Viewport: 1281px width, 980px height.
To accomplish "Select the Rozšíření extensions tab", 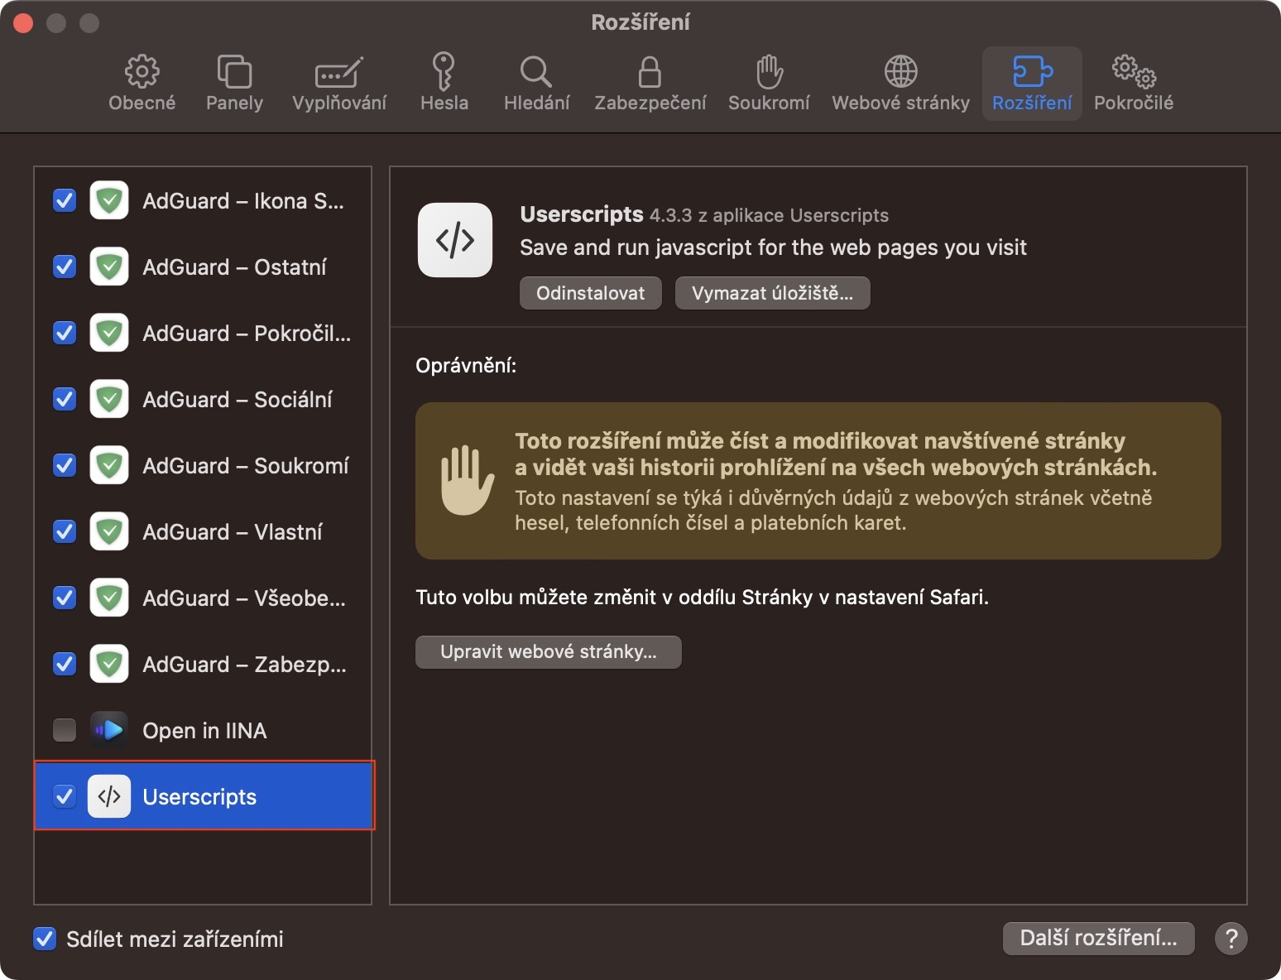I will click(x=1032, y=83).
